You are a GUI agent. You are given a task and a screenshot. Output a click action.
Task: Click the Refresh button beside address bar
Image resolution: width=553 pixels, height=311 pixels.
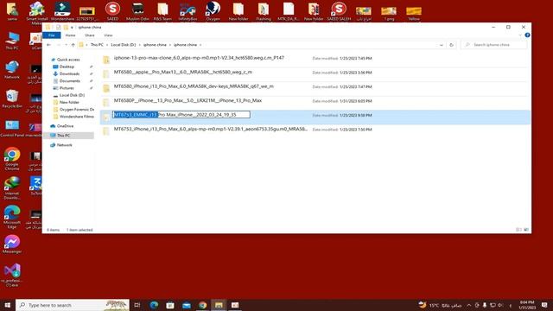(x=451, y=45)
